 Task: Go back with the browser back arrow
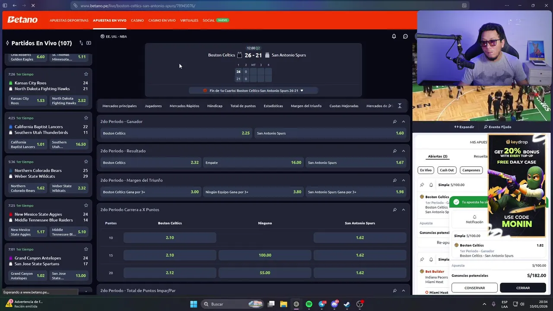pos(14,6)
